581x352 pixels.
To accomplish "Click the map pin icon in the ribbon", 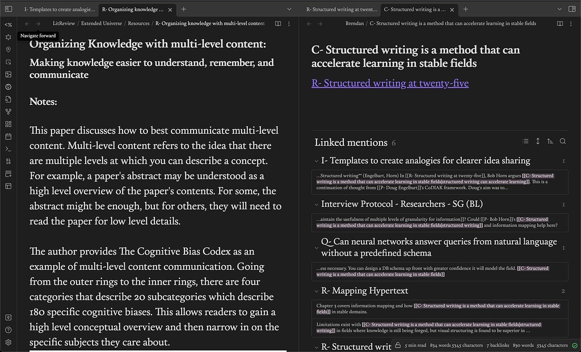I will point(8,49).
